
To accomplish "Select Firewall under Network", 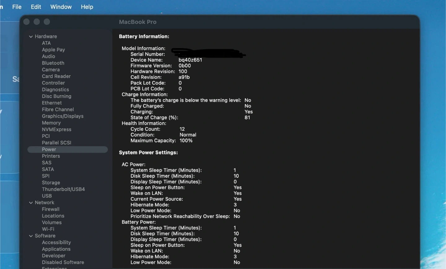I will click(x=50, y=209).
